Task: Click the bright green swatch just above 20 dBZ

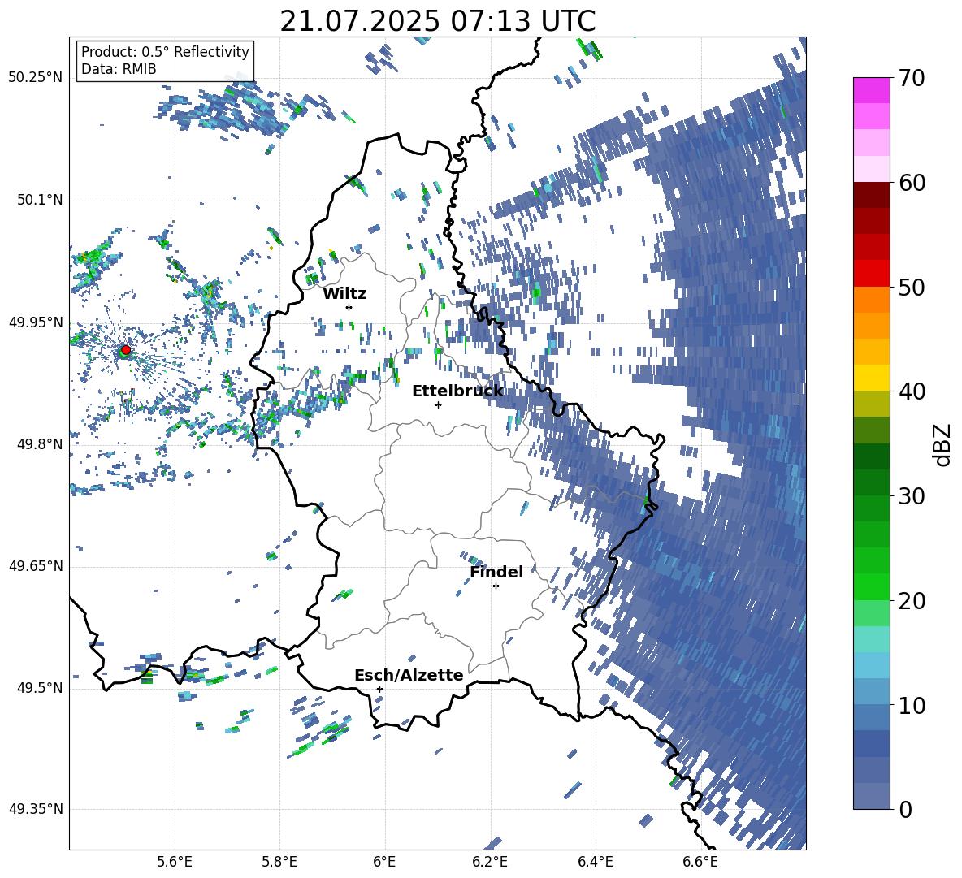Action: 871,586
